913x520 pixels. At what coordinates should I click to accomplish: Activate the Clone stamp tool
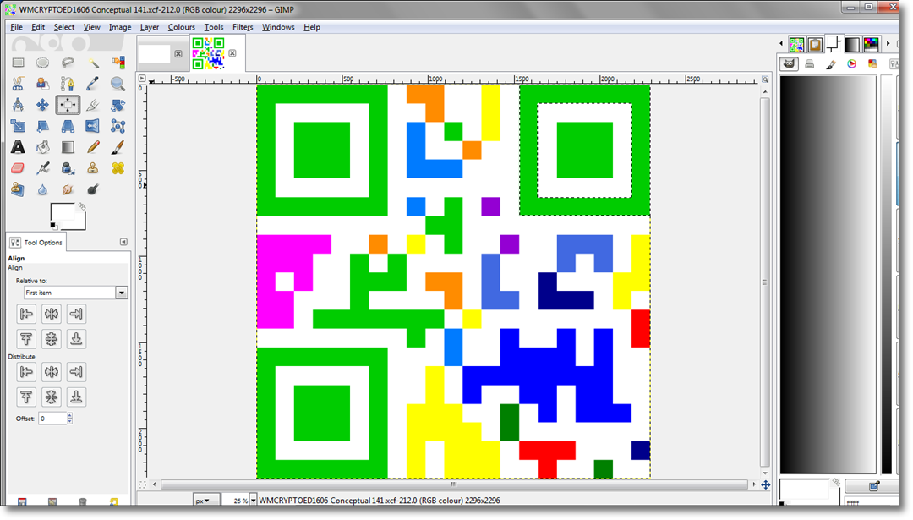pos(93,168)
